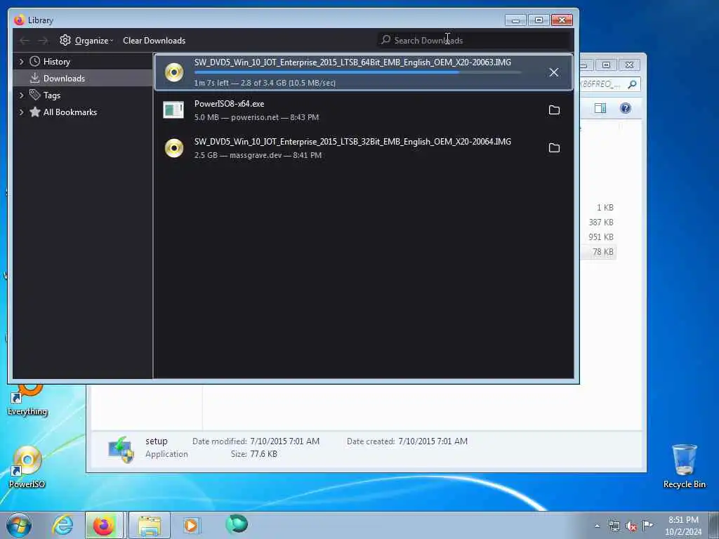Select the PowerISO8-x64.exe file name

tap(230, 104)
